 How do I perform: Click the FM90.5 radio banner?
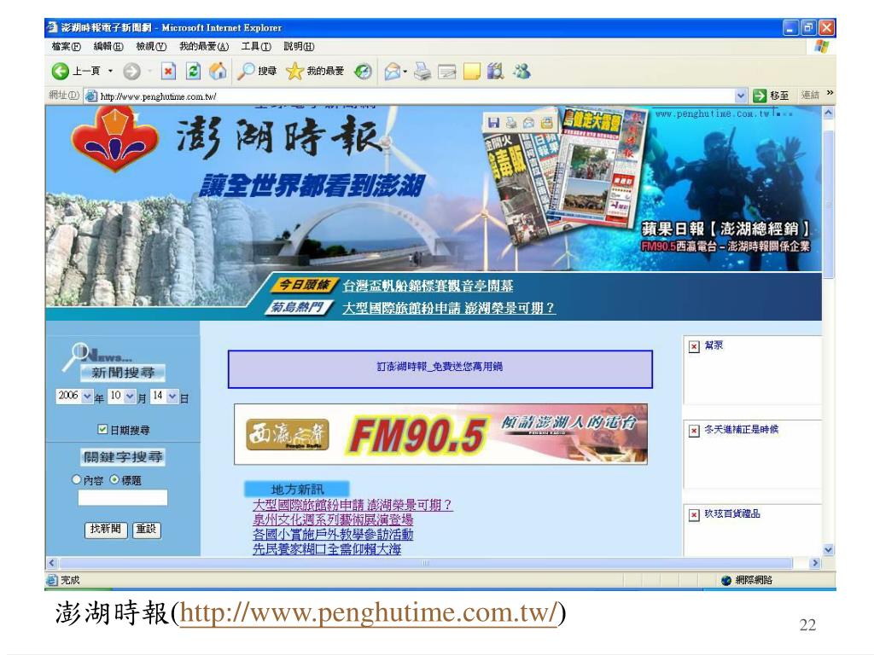tap(440, 434)
